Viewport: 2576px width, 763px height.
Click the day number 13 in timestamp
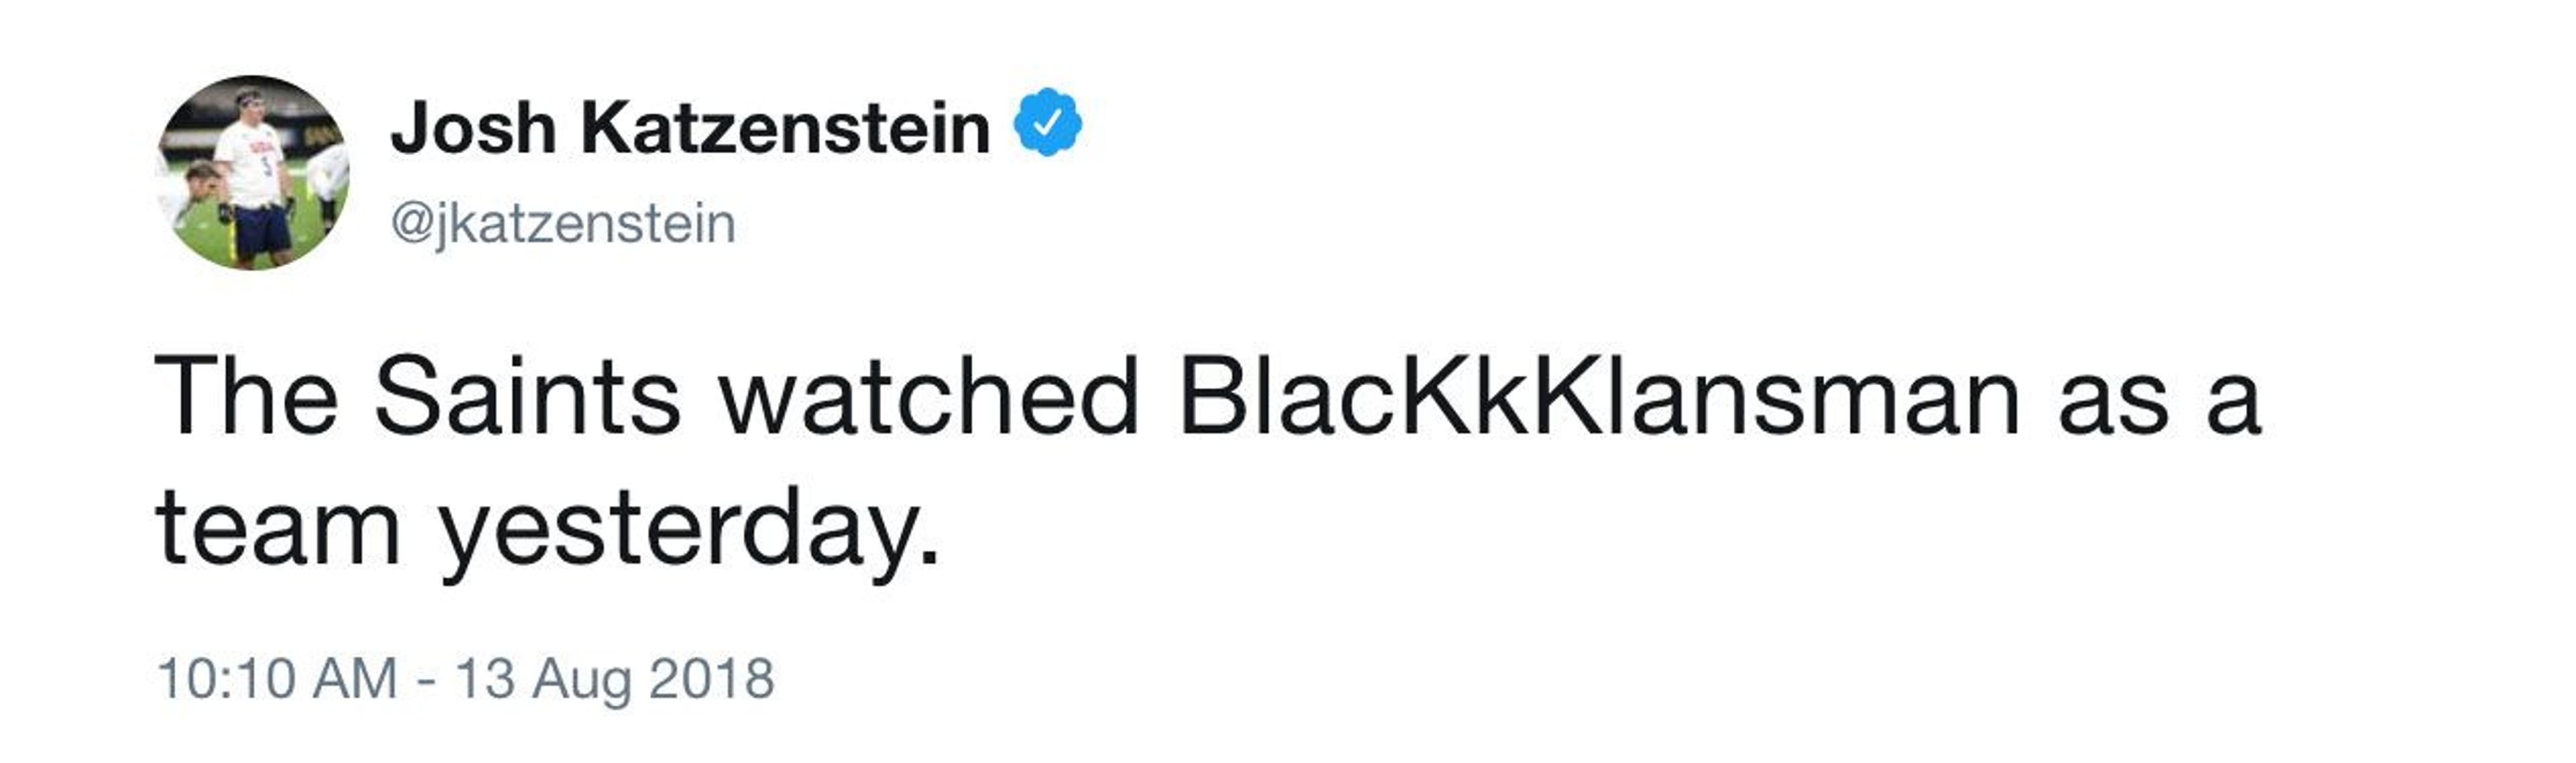point(485,679)
